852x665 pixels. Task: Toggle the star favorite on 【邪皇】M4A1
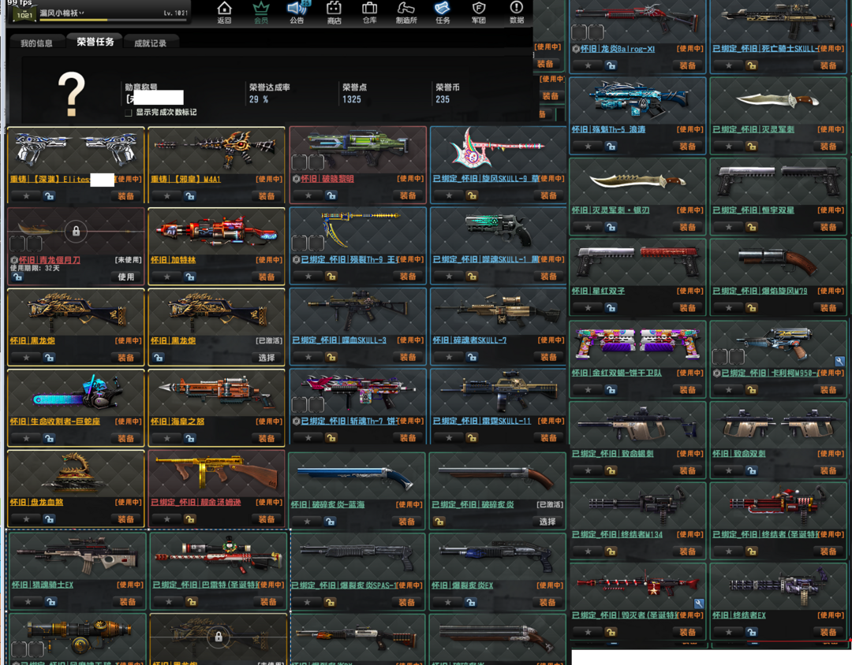tap(167, 195)
